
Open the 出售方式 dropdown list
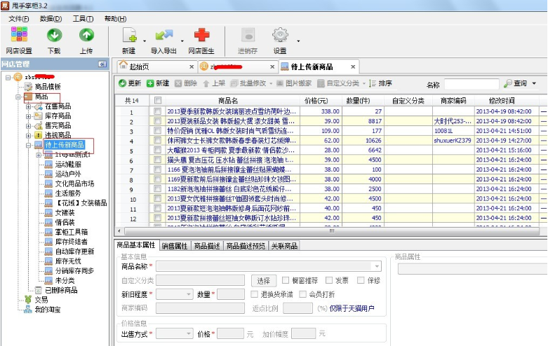[175, 334]
